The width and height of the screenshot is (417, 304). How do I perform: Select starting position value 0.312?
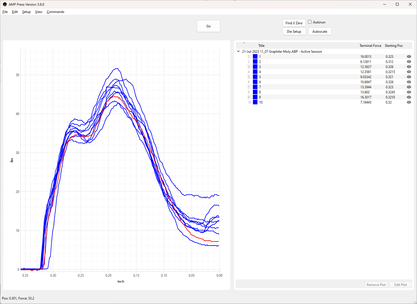389,62
